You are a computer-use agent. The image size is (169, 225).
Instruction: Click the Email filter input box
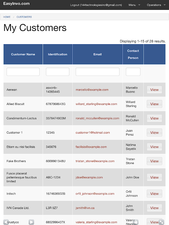pyautogui.click(x=97, y=72)
